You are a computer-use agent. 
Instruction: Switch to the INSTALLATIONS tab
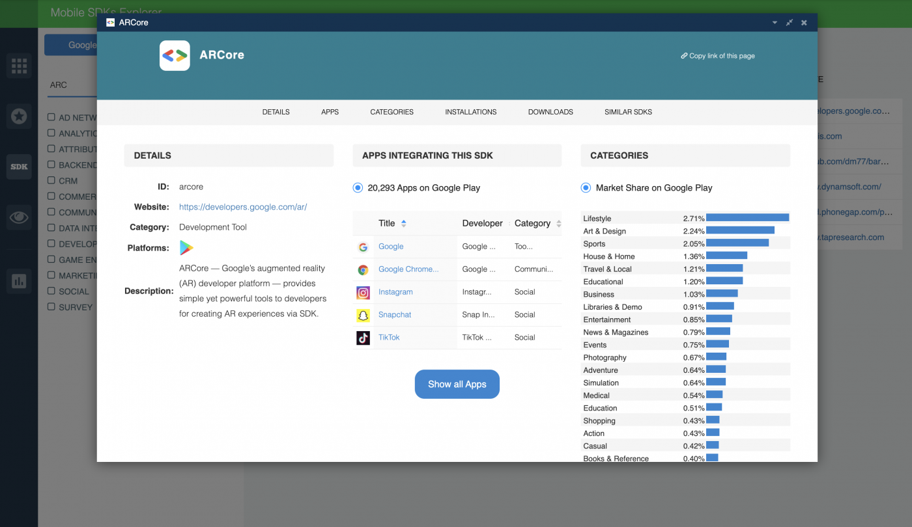(470, 112)
